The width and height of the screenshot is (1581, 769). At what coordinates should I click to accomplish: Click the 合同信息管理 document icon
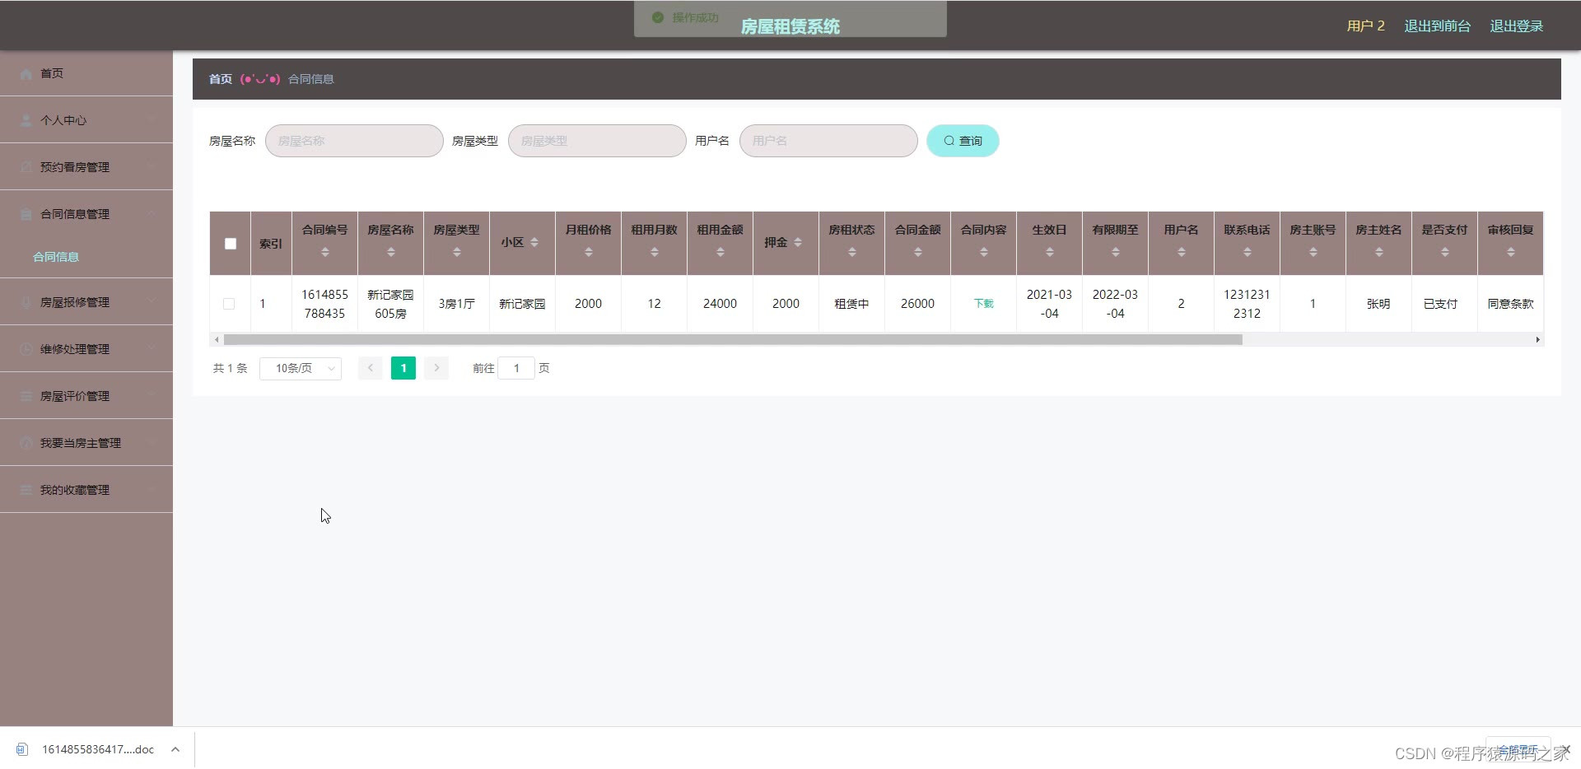(x=26, y=213)
